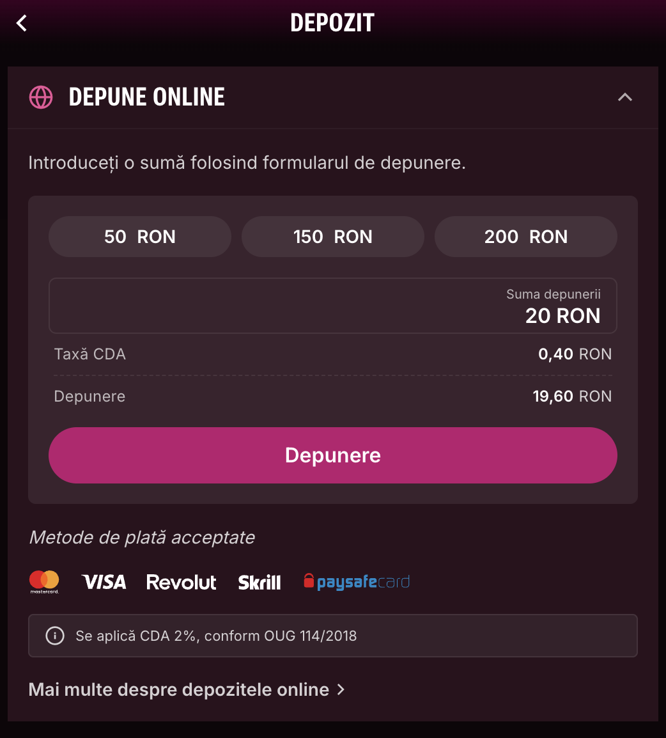Screen dimensions: 666x738
Task: Select the 150 RON preset amount
Action: tap(332, 237)
